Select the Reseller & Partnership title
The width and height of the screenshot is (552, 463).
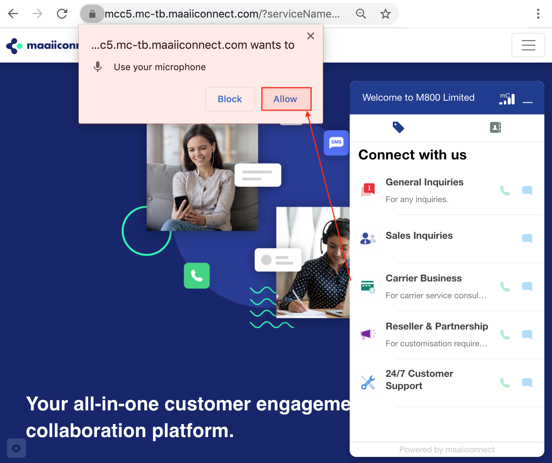coord(437,326)
